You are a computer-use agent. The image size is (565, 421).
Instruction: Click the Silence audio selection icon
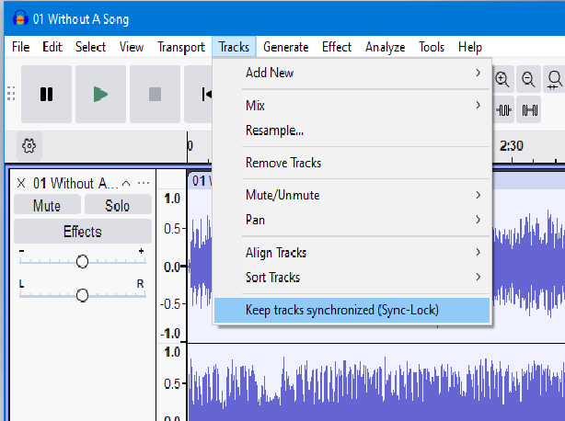[x=529, y=110]
